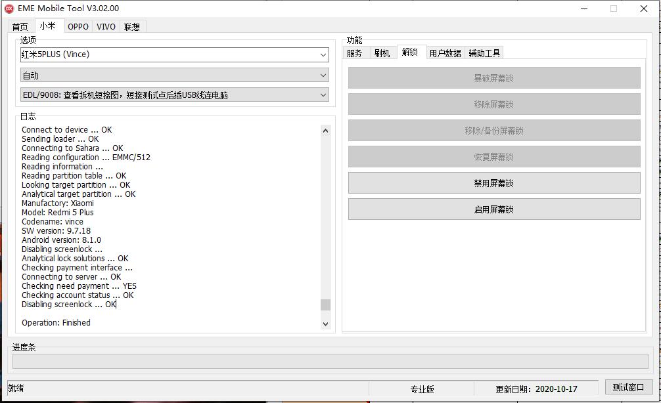Click the EME Mobile Tool app icon
661x403 pixels.
[9, 9]
